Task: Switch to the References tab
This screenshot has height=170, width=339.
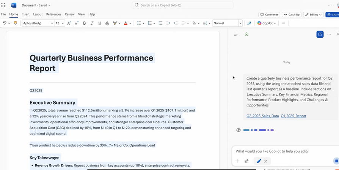Action: coord(53,14)
